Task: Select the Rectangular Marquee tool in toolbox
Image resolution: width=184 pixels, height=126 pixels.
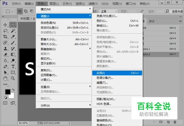Action: [x=13, y=25]
